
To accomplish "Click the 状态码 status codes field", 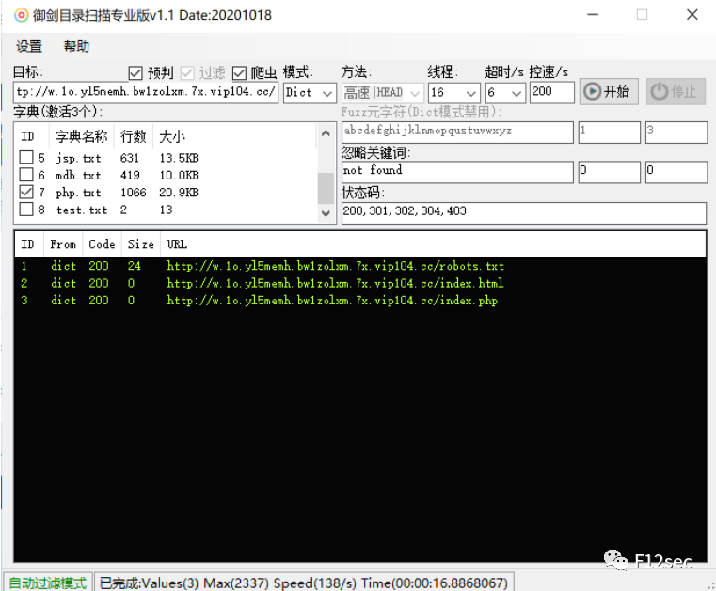I will coord(524,212).
